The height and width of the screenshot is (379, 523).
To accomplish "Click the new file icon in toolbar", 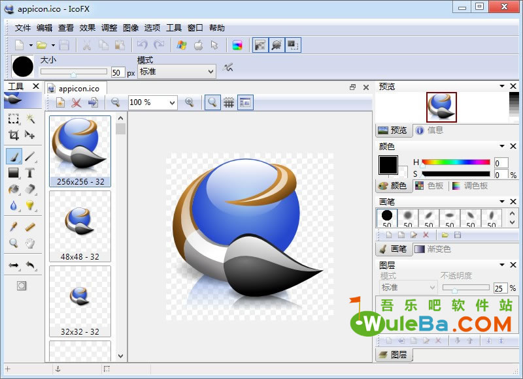I will 20,45.
